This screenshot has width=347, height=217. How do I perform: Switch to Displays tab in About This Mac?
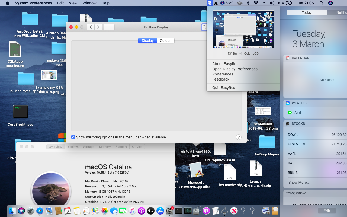(72, 147)
